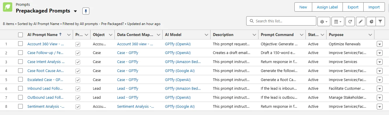The image size is (389, 115).
Task: Open GPTfy (Google AI) model in Sentiment row
Action: pyautogui.click(x=180, y=107)
